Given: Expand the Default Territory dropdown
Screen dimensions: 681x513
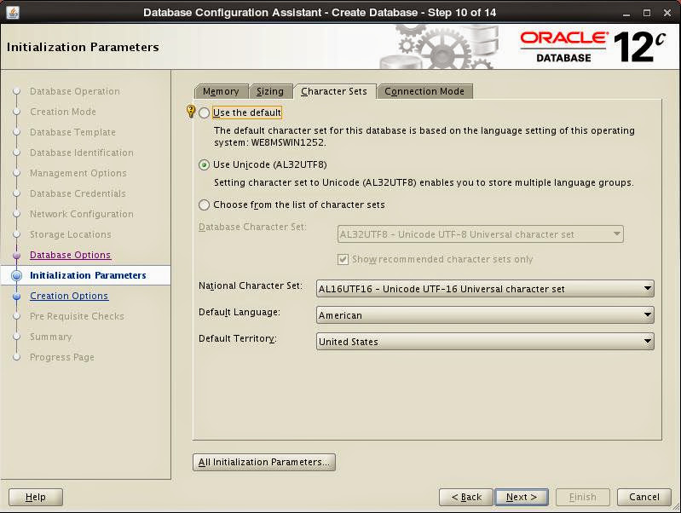Looking at the screenshot, I should coord(485,342).
